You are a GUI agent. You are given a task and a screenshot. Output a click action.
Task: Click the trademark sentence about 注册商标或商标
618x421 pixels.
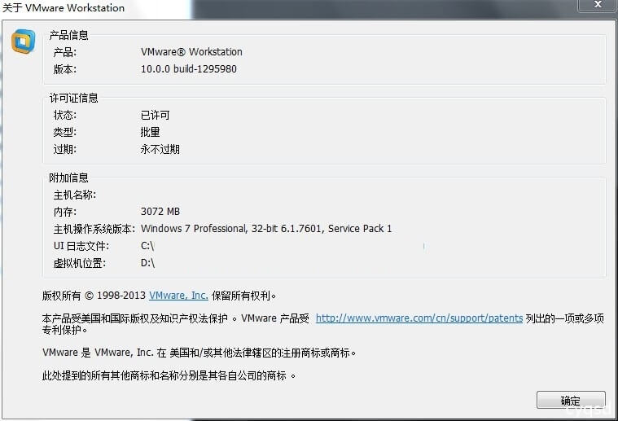[x=199, y=353]
